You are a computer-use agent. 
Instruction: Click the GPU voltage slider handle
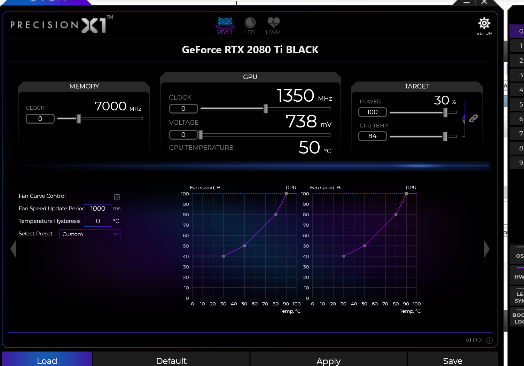[x=201, y=135]
